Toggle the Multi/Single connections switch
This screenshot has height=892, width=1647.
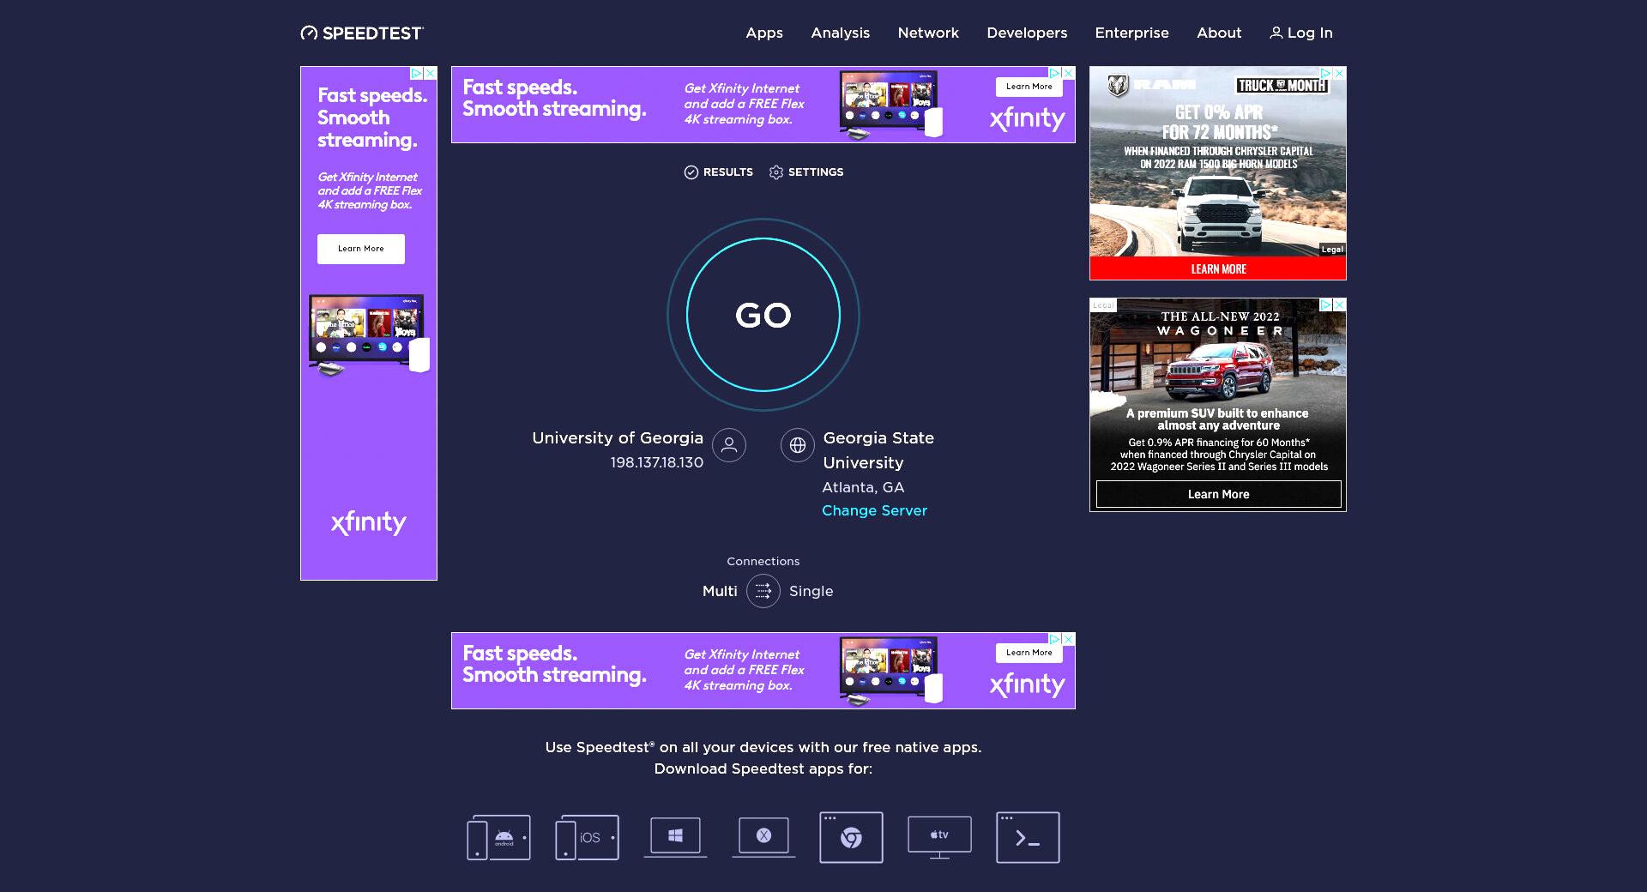(x=763, y=591)
